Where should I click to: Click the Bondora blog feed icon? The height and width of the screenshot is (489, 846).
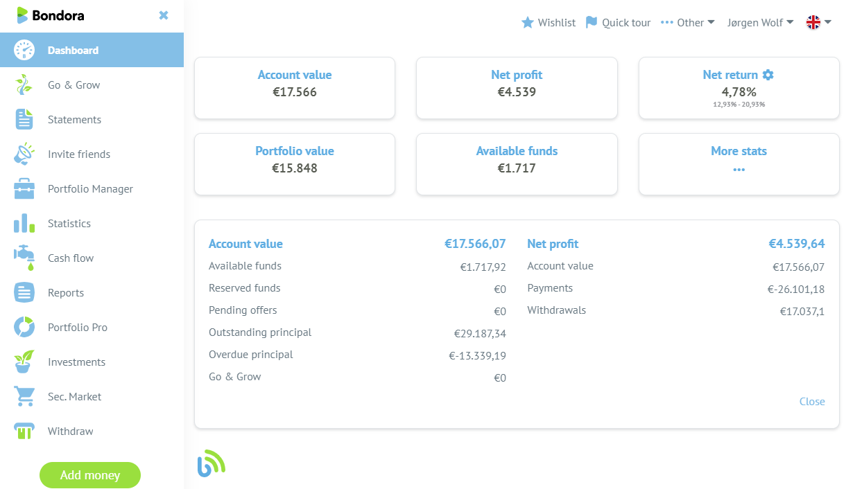[211, 463]
